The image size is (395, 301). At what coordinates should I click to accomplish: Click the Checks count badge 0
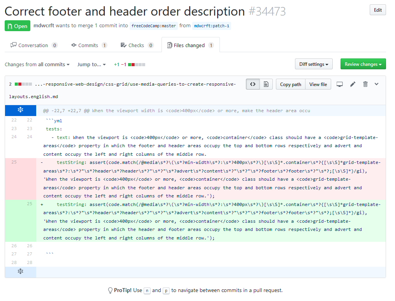tap(151, 46)
